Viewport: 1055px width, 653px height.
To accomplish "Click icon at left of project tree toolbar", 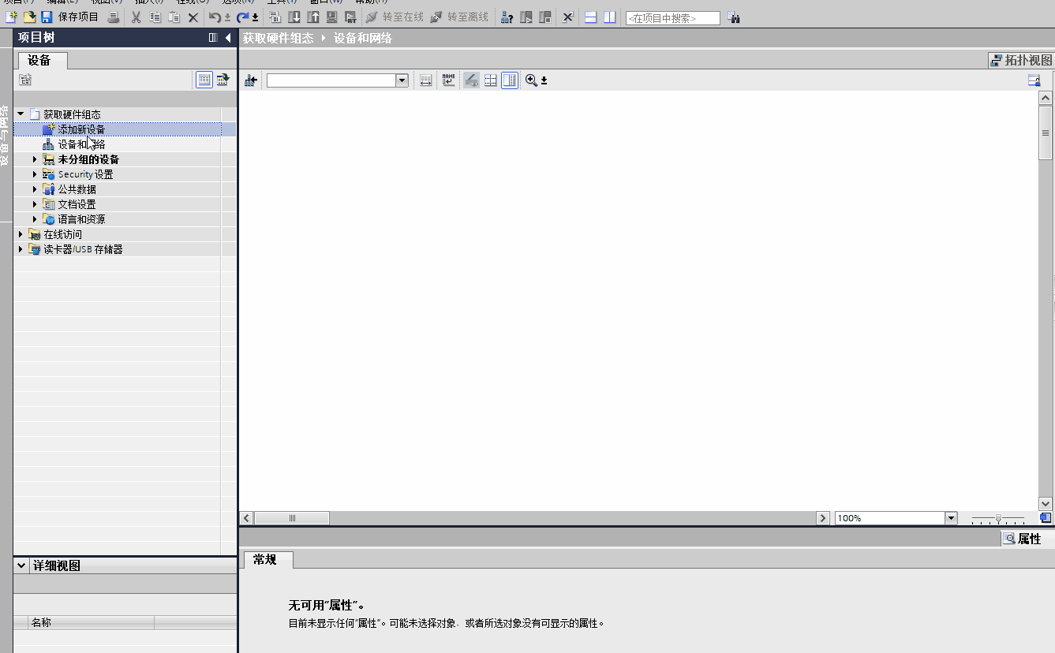I will pyautogui.click(x=25, y=80).
